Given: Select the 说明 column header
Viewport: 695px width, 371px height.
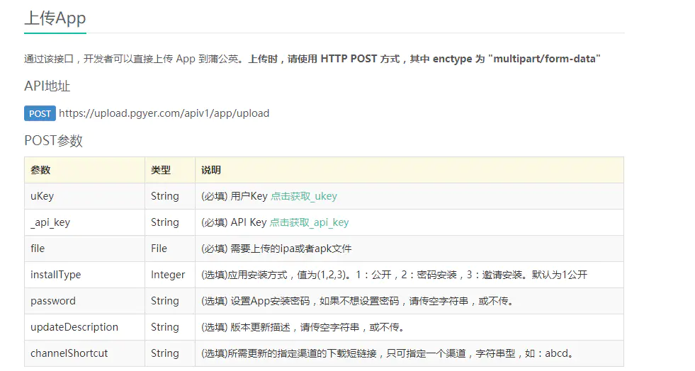Looking at the screenshot, I should (x=409, y=170).
